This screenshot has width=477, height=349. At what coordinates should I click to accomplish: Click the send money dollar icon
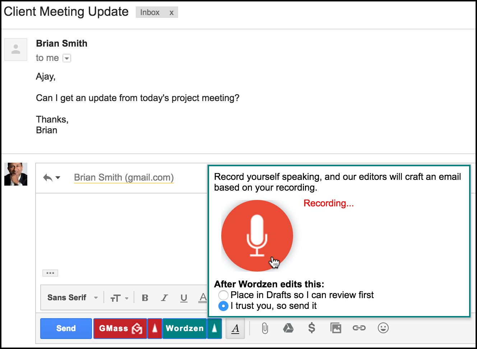[x=312, y=328]
